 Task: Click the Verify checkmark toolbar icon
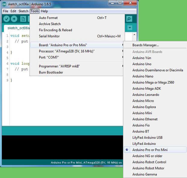(x=6, y=19)
